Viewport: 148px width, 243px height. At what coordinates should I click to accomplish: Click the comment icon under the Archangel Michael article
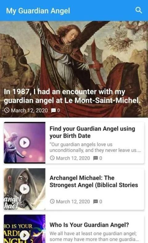pyautogui.click(x=96, y=202)
